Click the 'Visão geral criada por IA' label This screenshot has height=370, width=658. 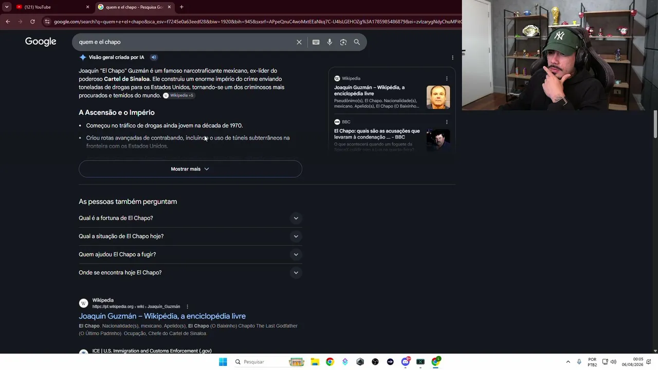pos(116,58)
